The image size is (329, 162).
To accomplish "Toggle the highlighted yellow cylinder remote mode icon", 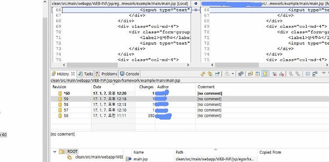I will (x=265, y=74).
